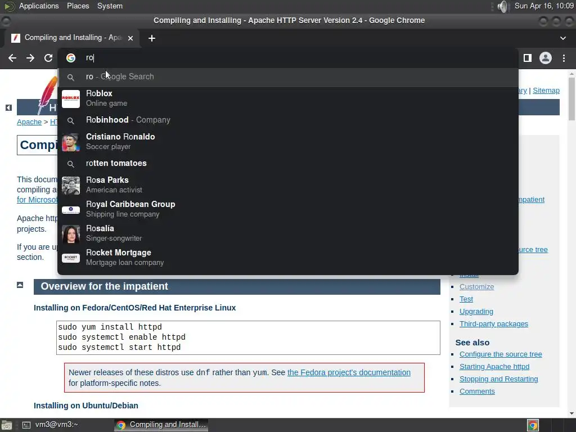The width and height of the screenshot is (576, 432).
Task: Select the Royal Caribbean Group logo thumbnail
Action: pos(71,210)
